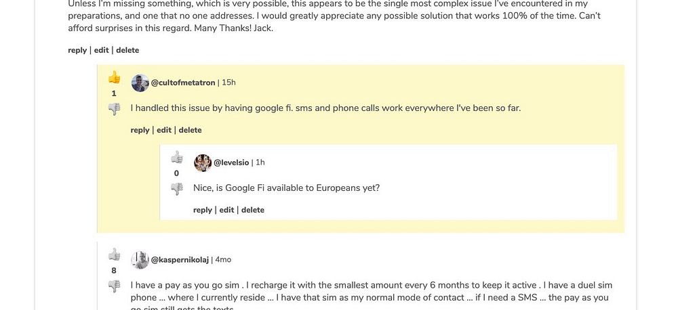Reply to Jack's top post

(77, 50)
